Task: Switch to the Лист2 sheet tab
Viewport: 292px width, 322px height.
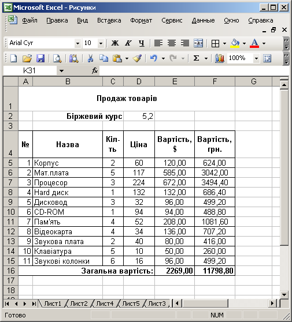Action: [x=79, y=304]
